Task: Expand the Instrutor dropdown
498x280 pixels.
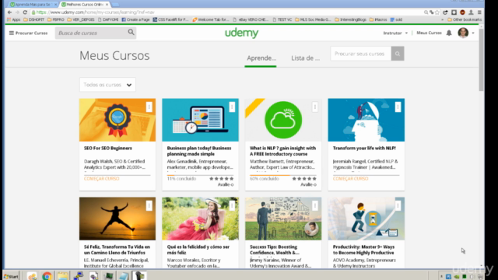Action: point(395,33)
